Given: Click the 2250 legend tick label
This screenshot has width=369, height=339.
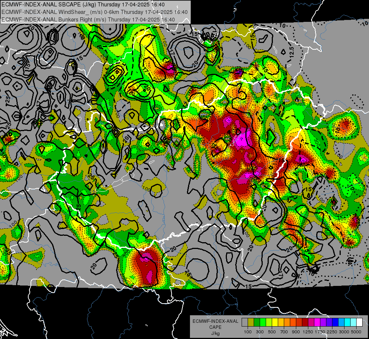Looking at the screenshot, I should tap(332, 332).
